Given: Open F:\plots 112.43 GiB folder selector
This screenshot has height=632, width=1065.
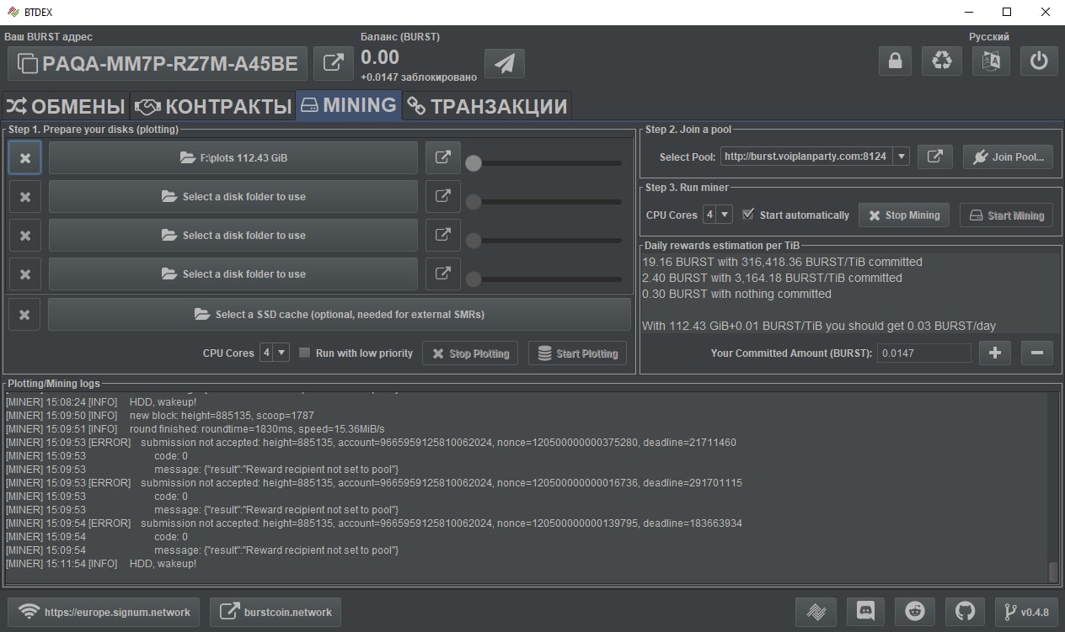Looking at the screenshot, I should 233,157.
